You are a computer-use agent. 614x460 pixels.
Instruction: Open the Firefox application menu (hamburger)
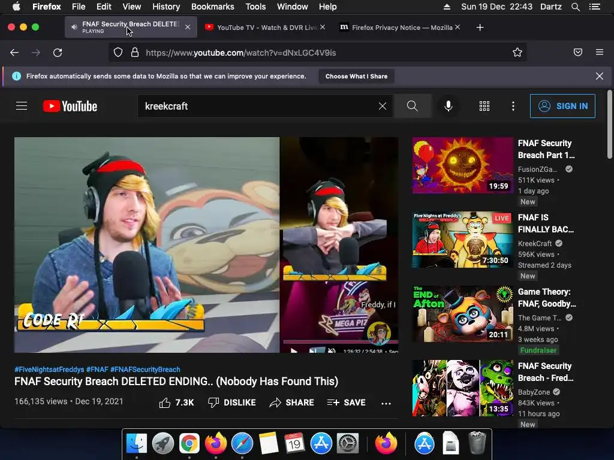coord(600,52)
